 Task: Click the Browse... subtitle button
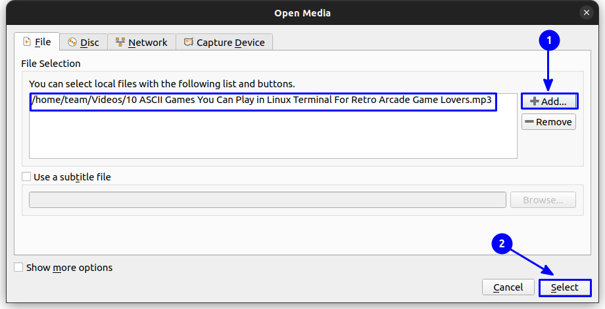coord(543,200)
